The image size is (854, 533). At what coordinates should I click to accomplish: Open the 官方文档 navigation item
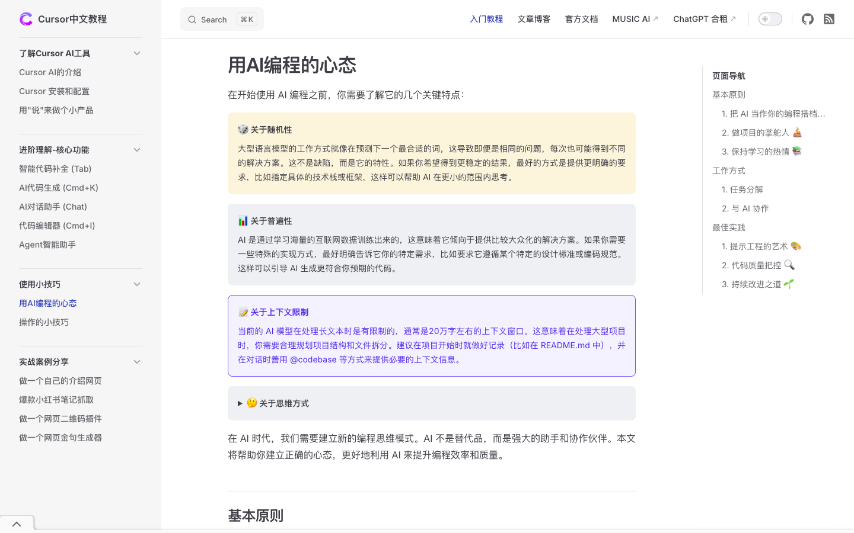click(581, 19)
